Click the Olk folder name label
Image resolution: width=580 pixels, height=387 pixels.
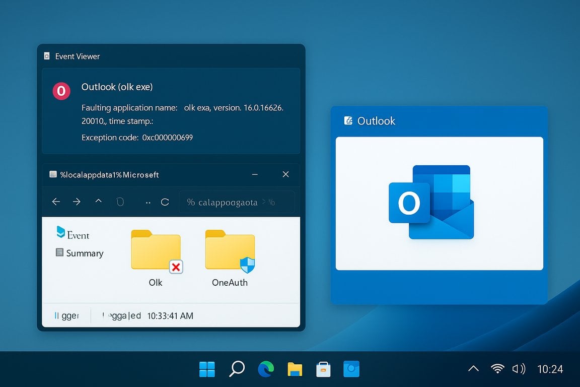click(x=156, y=283)
